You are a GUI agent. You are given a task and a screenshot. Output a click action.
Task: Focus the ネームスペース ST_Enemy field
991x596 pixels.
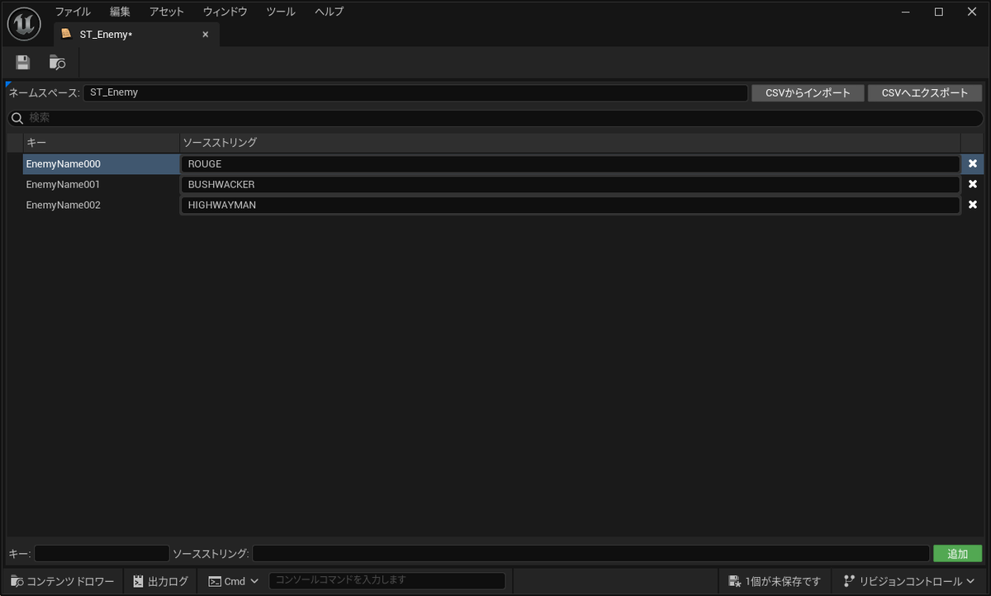coord(415,92)
